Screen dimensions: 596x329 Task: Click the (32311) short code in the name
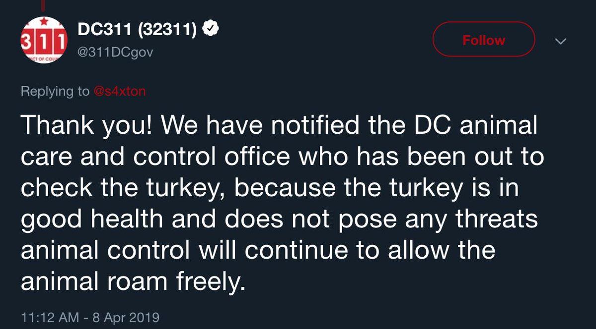[168, 30]
